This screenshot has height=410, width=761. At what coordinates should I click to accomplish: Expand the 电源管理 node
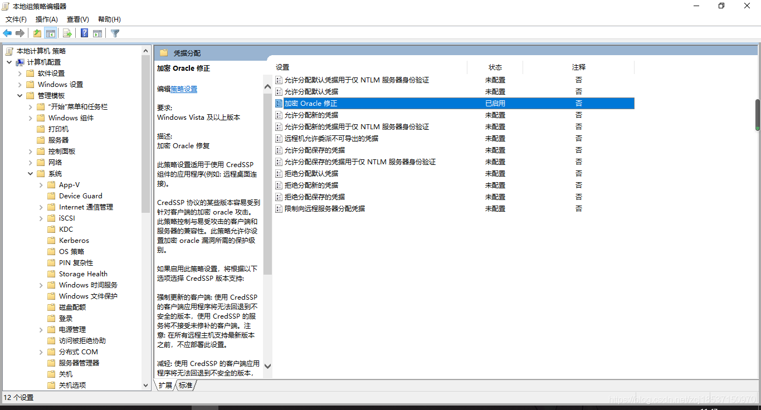click(40, 329)
